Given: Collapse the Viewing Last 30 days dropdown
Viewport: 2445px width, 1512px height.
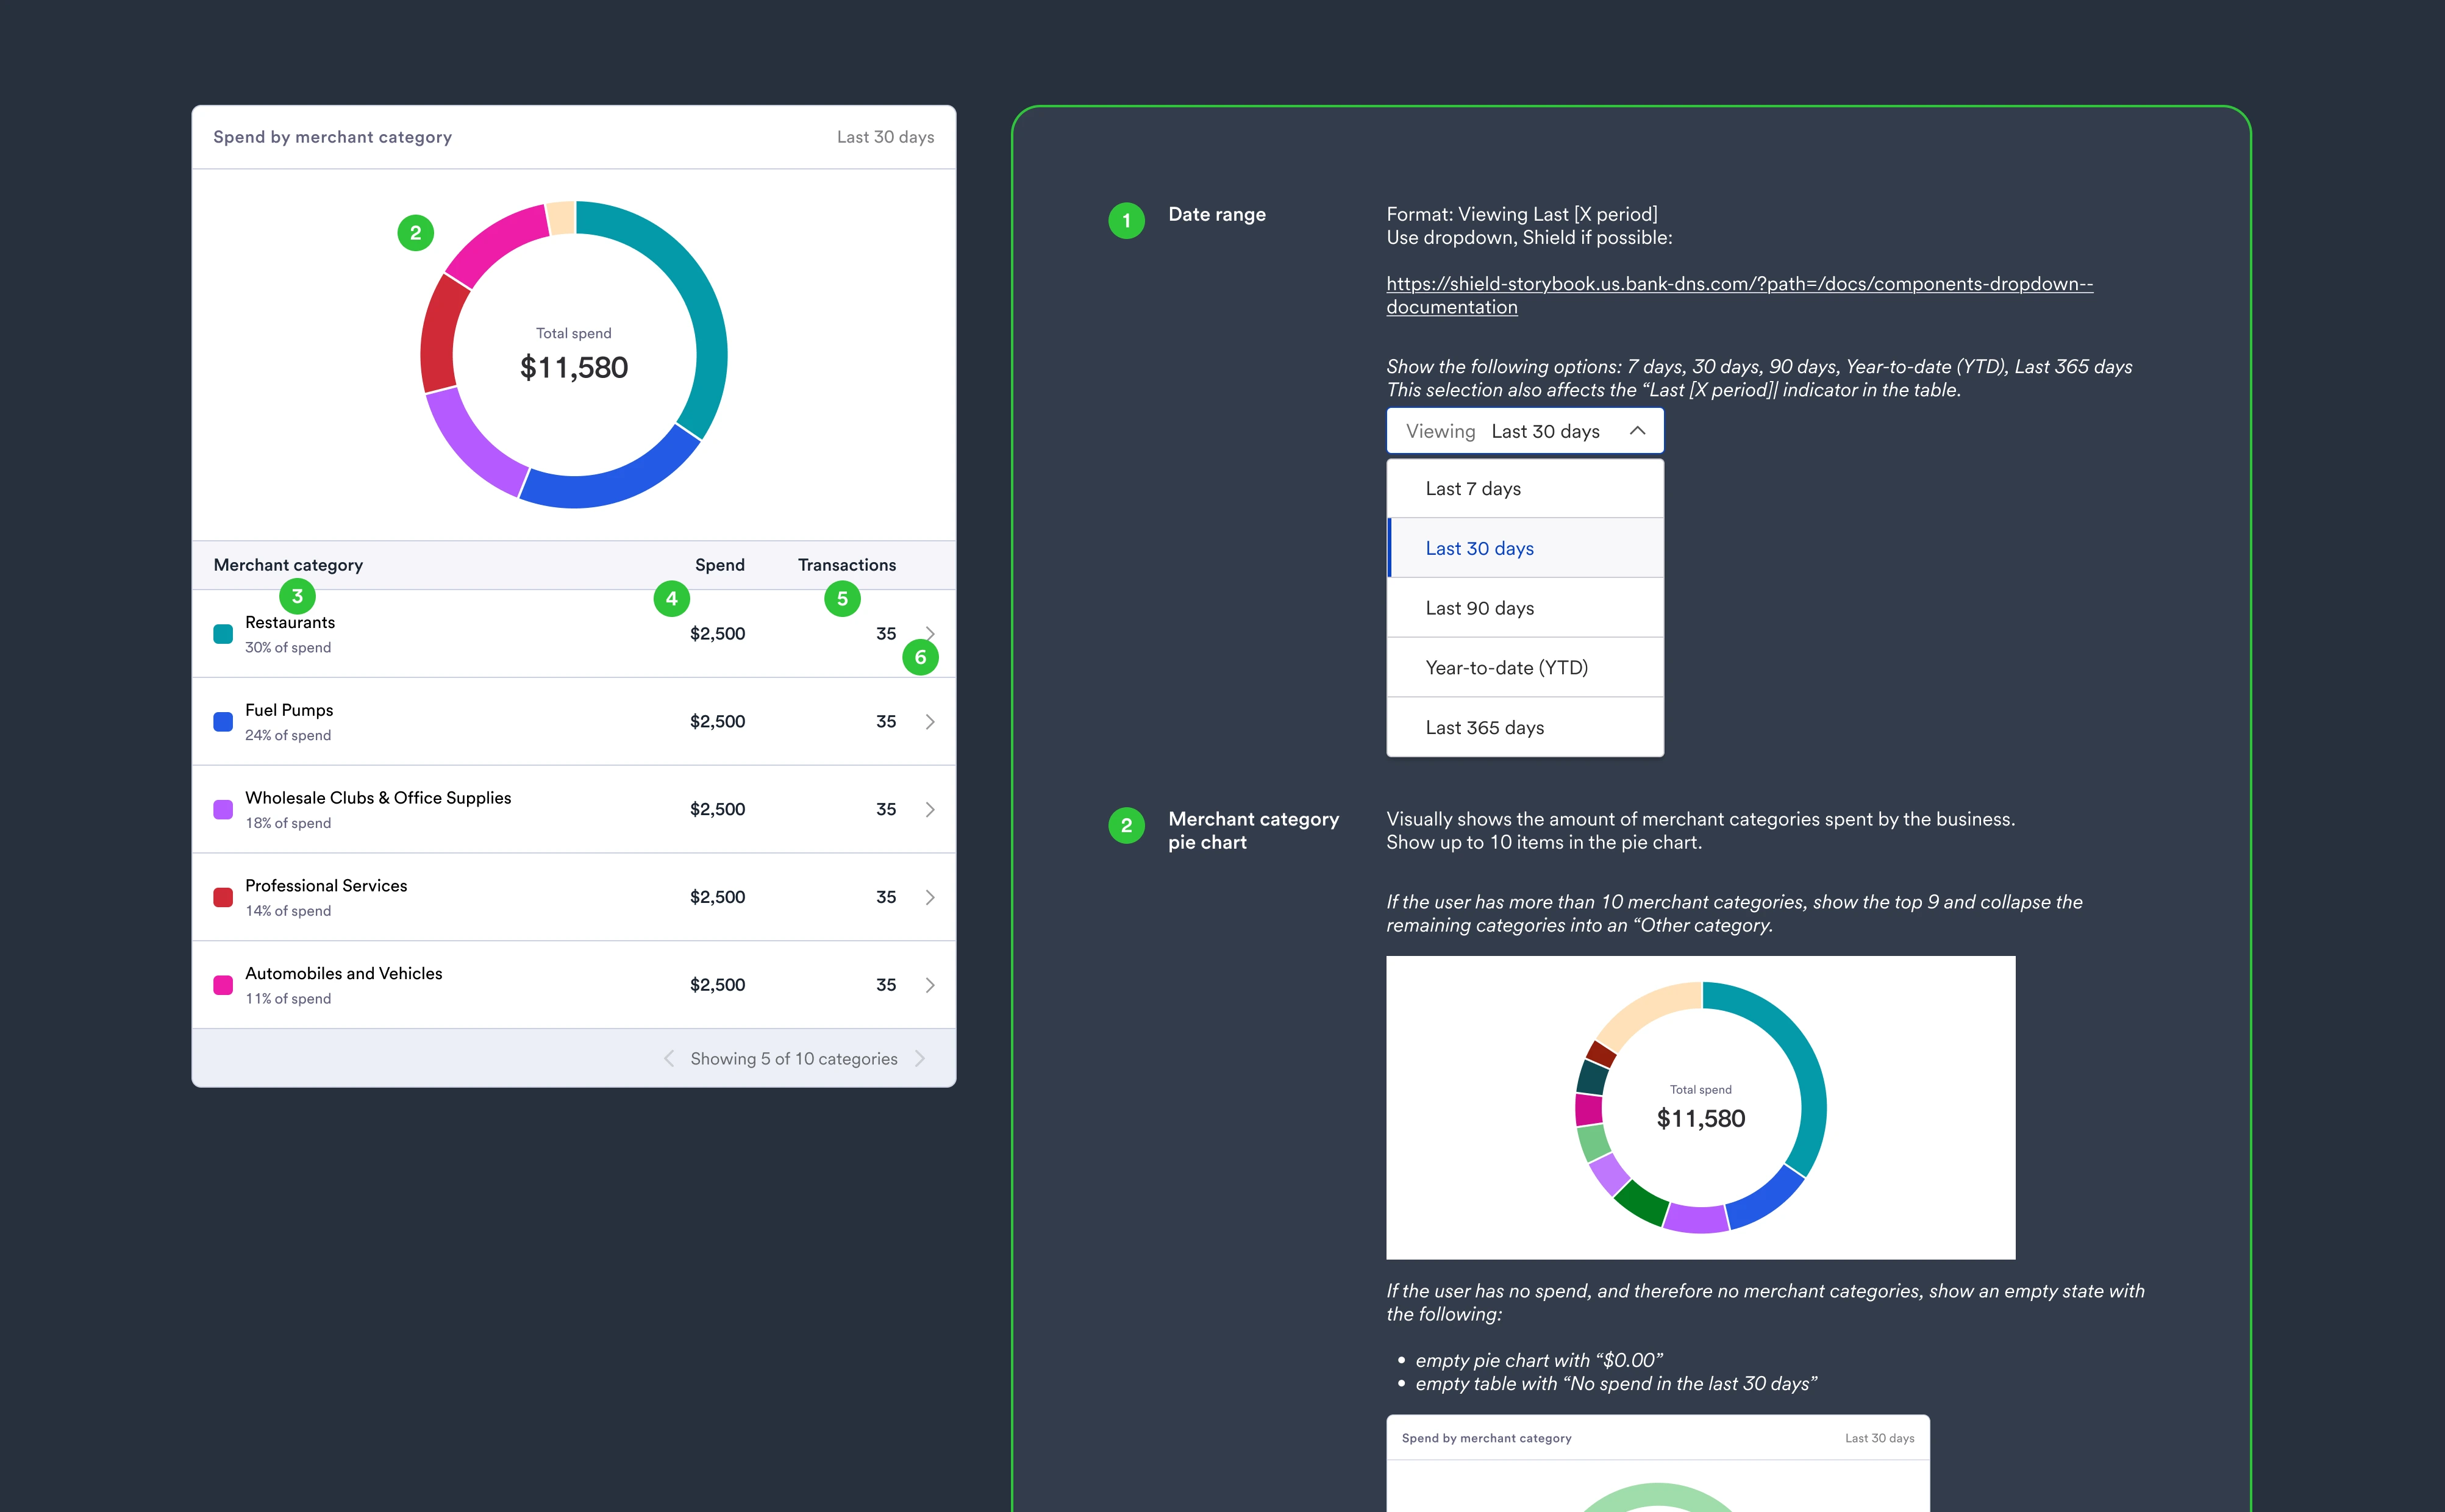Looking at the screenshot, I should [1637, 431].
